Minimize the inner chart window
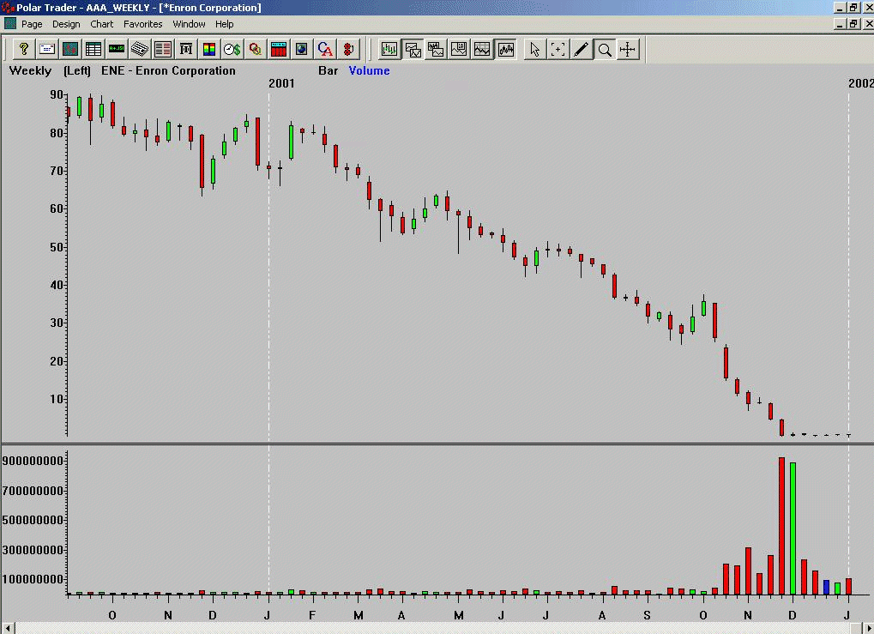 pyautogui.click(x=841, y=24)
